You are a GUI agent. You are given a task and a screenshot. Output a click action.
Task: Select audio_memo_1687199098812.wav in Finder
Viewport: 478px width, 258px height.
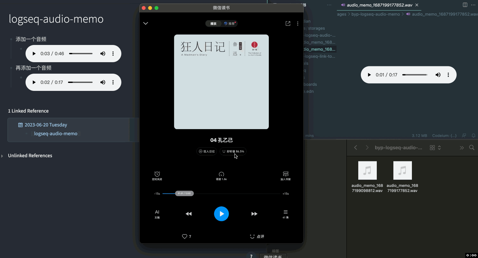point(367,177)
